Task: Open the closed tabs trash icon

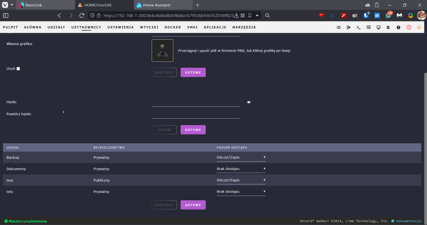Action: [x=377, y=5]
